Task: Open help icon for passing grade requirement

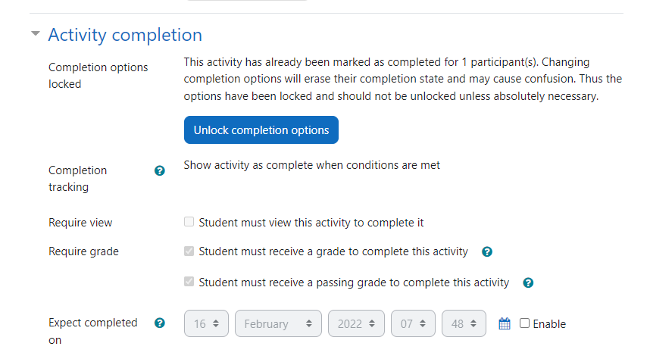Action: pos(528,283)
